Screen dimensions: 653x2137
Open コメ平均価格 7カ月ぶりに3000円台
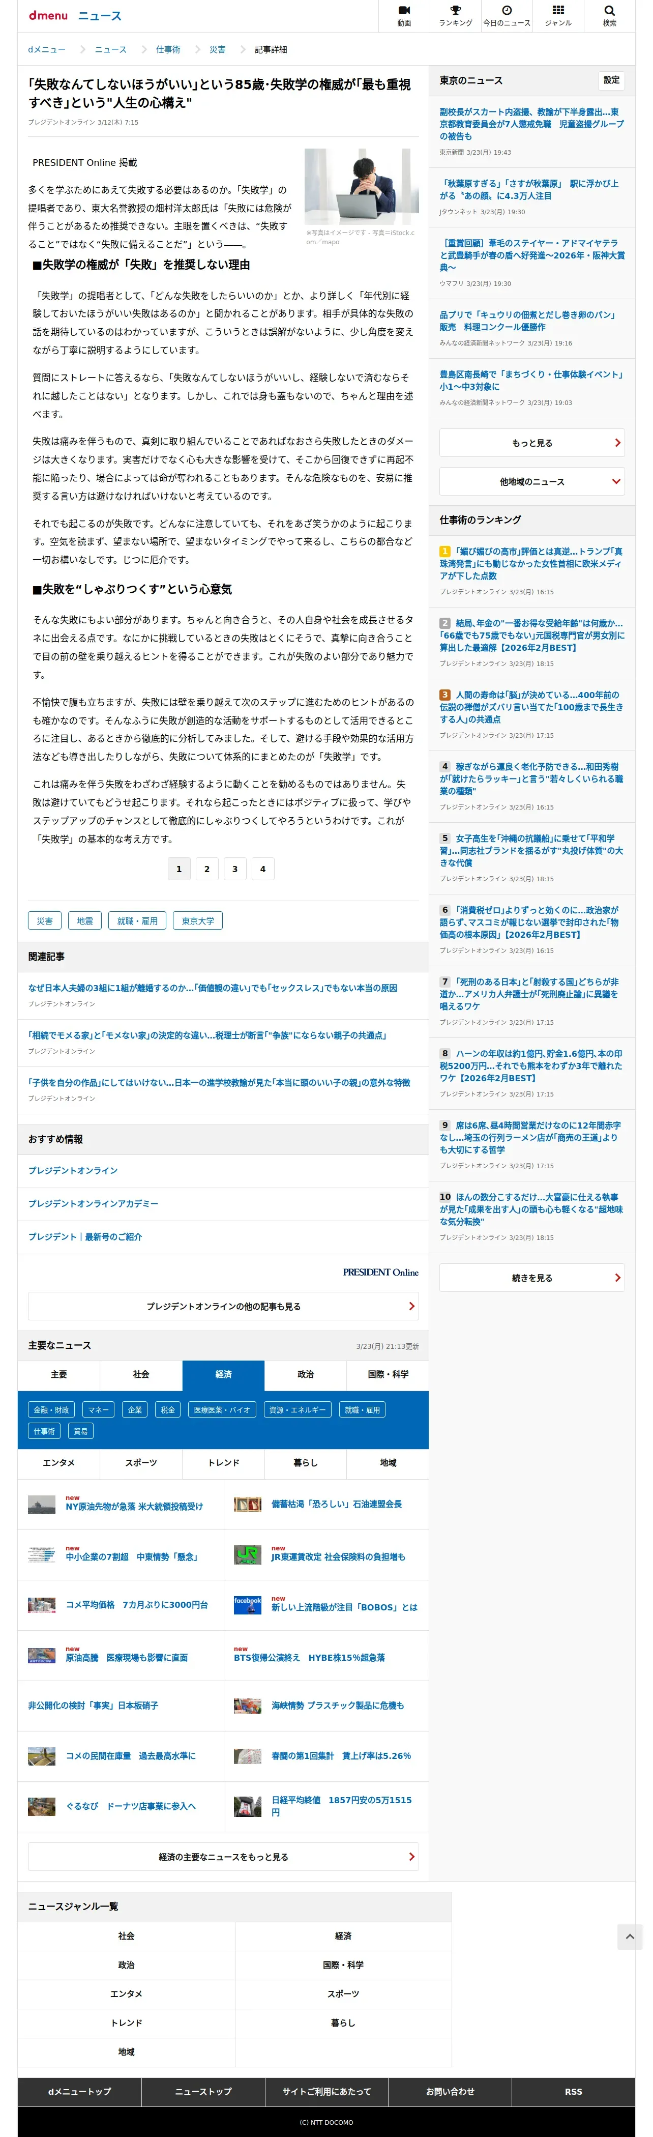tap(137, 1605)
